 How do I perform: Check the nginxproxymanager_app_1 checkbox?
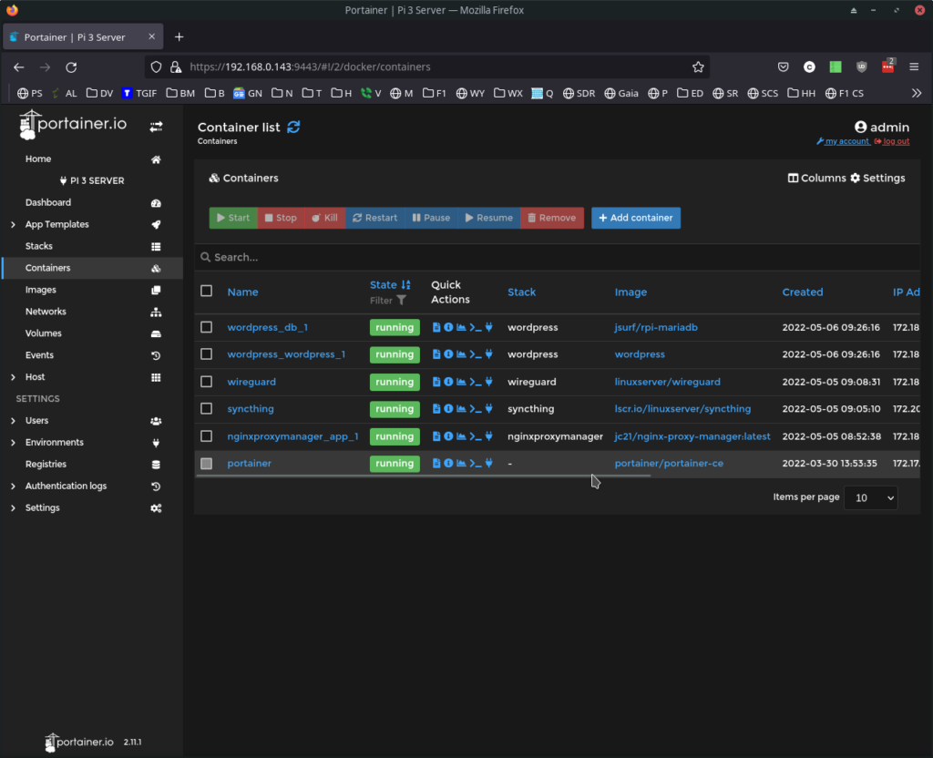pyautogui.click(x=207, y=436)
